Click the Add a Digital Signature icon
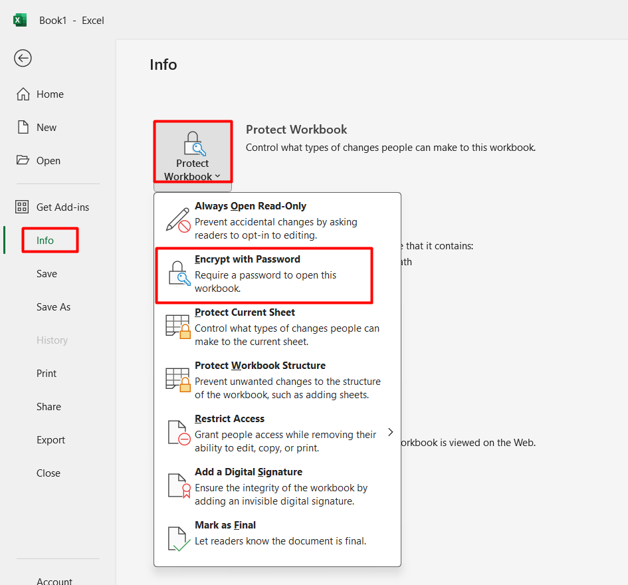This screenshot has height=585, width=628. (177, 485)
